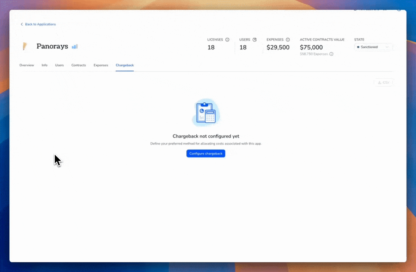
Task: Select the Chargeback tab
Action: tap(125, 65)
